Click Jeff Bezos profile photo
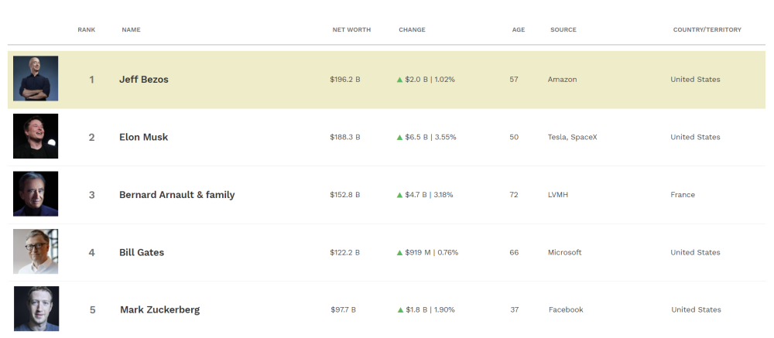The image size is (774, 338). (36, 79)
